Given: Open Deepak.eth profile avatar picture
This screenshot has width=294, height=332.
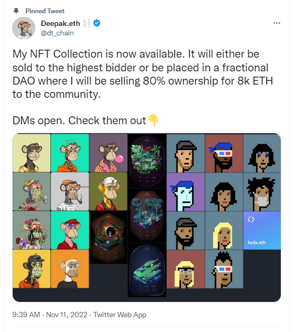Looking at the screenshot, I should pos(23,28).
